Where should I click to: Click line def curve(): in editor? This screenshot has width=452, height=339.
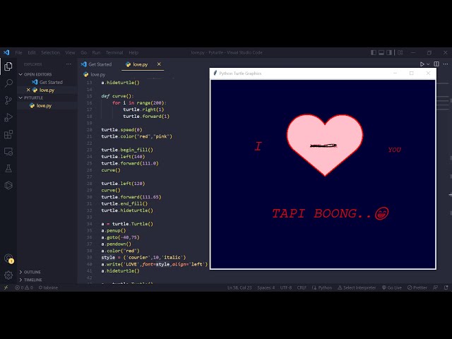[x=117, y=96]
